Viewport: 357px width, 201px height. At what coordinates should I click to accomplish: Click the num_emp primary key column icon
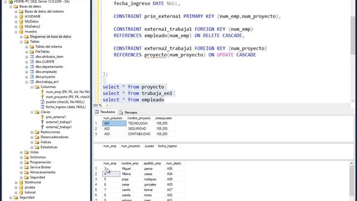click(x=42, y=92)
